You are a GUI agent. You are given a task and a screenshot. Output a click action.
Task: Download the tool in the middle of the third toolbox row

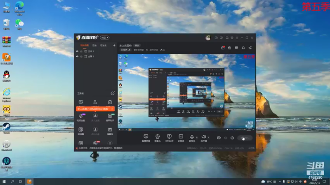click(95, 131)
